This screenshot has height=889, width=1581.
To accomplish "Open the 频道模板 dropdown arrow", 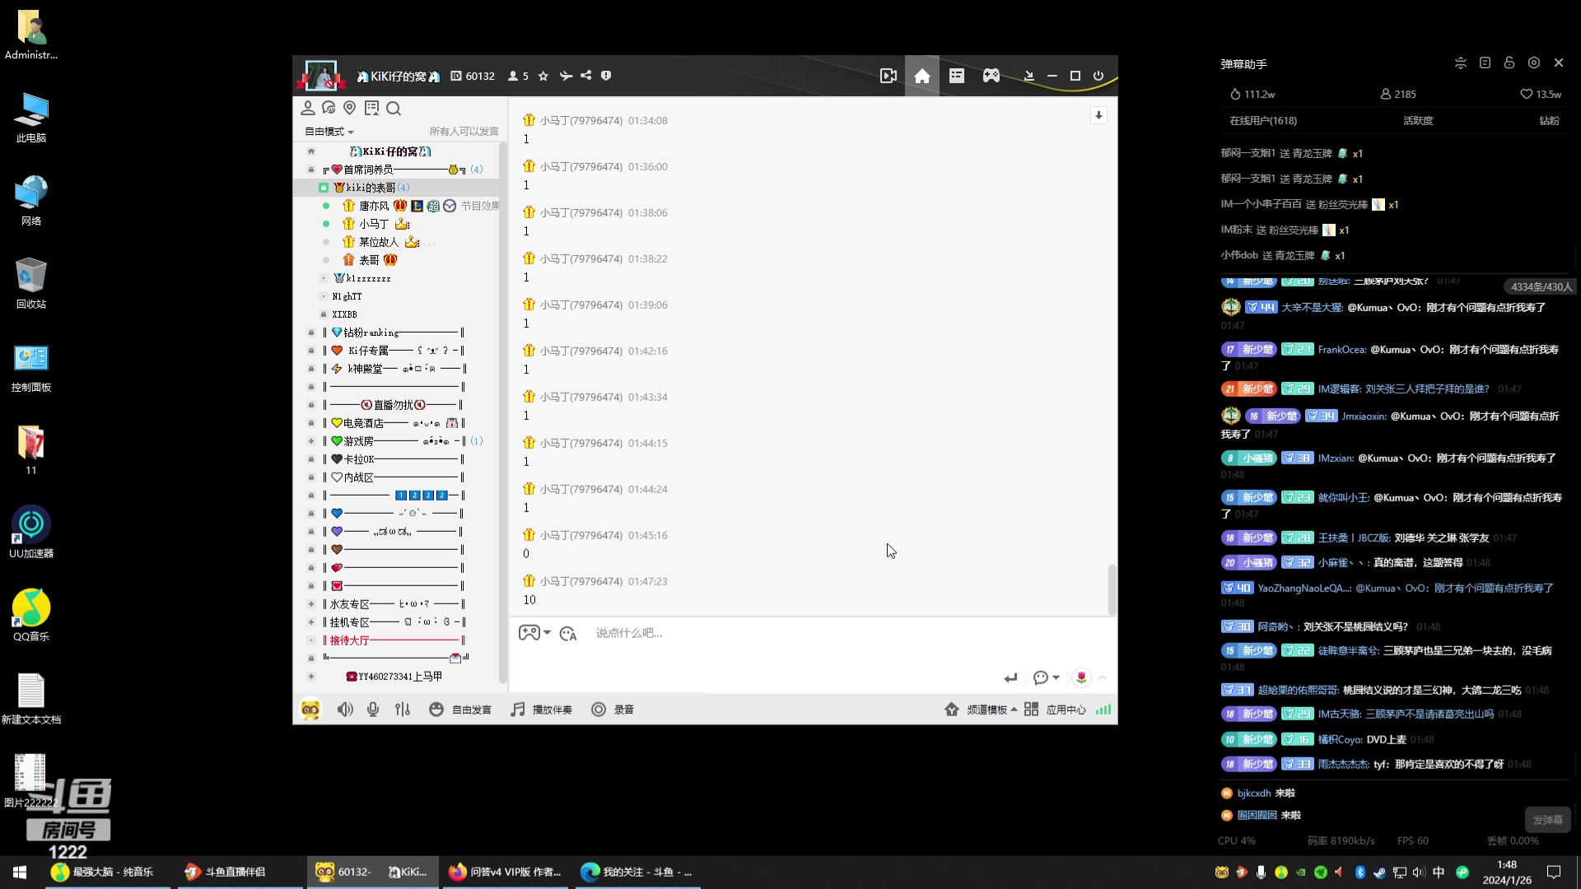I will [x=1014, y=710].
